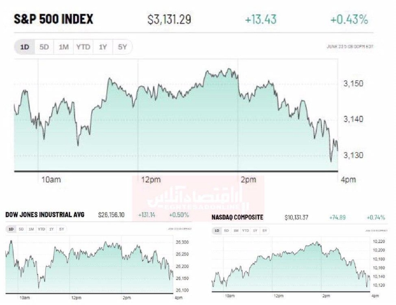Switch S&P 500 chart to 5D range
Screen dimensions: 396x305
pos(44,47)
